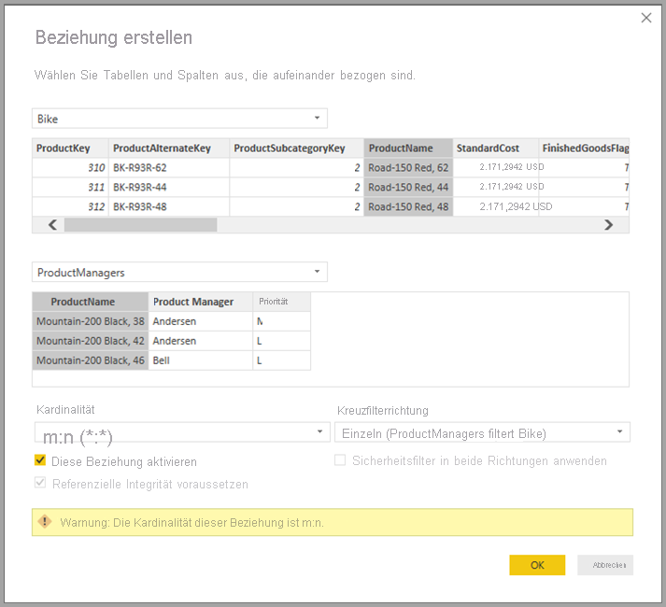Click cell BK-R93R-44
Image resolution: width=666 pixels, height=607 pixels.
pyautogui.click(x=169, y=188)
